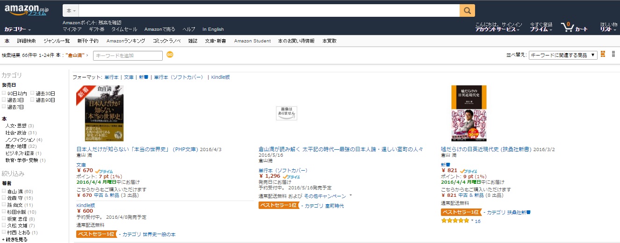The height and width of the screenshot is (243, 620).
Task: Open the sort order dropdown
Action: pyautogui.click(x=563, y=55)
